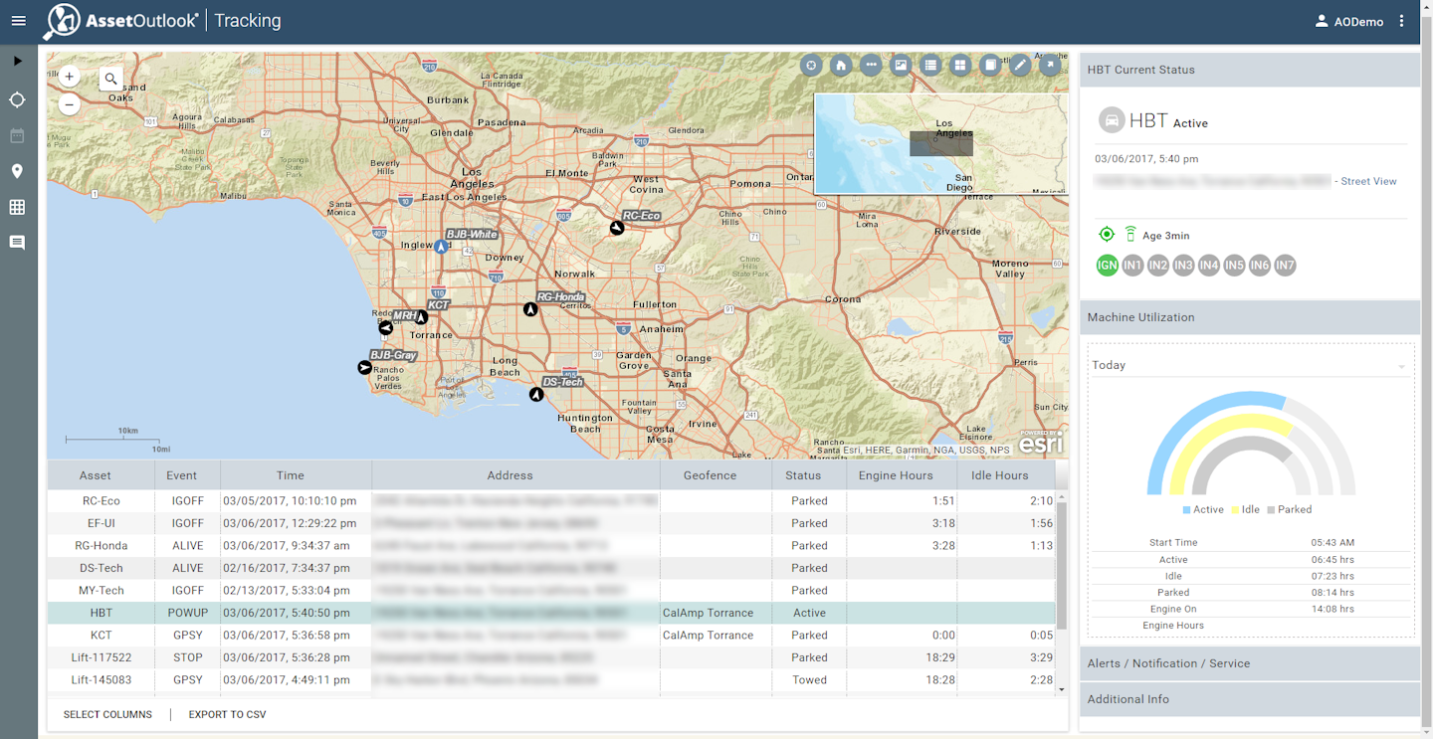The image size is (1433, 739).
Task: Toggle the IN3 input indicator
Action: (1183, 266)
